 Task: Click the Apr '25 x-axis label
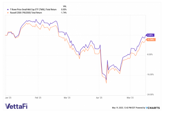99,97
